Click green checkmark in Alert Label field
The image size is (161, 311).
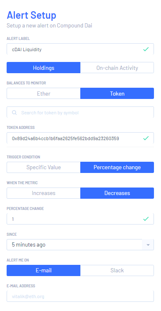(146, 49)
